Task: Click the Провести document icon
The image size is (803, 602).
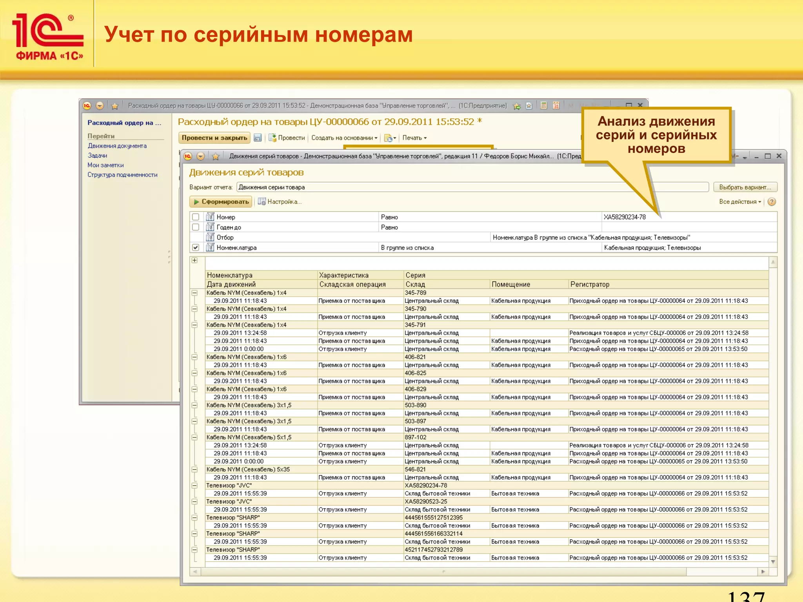Action: click(x=273, y=138)
